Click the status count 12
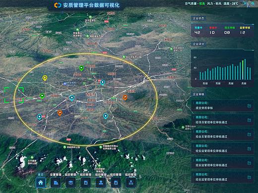The height and width of the screenshot is (193, 258). [243, 33]
